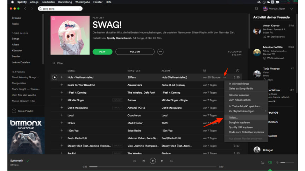Select In Warteschlange from context menu
The width and height of the screenshot is (305, 171).
[246, 84]
